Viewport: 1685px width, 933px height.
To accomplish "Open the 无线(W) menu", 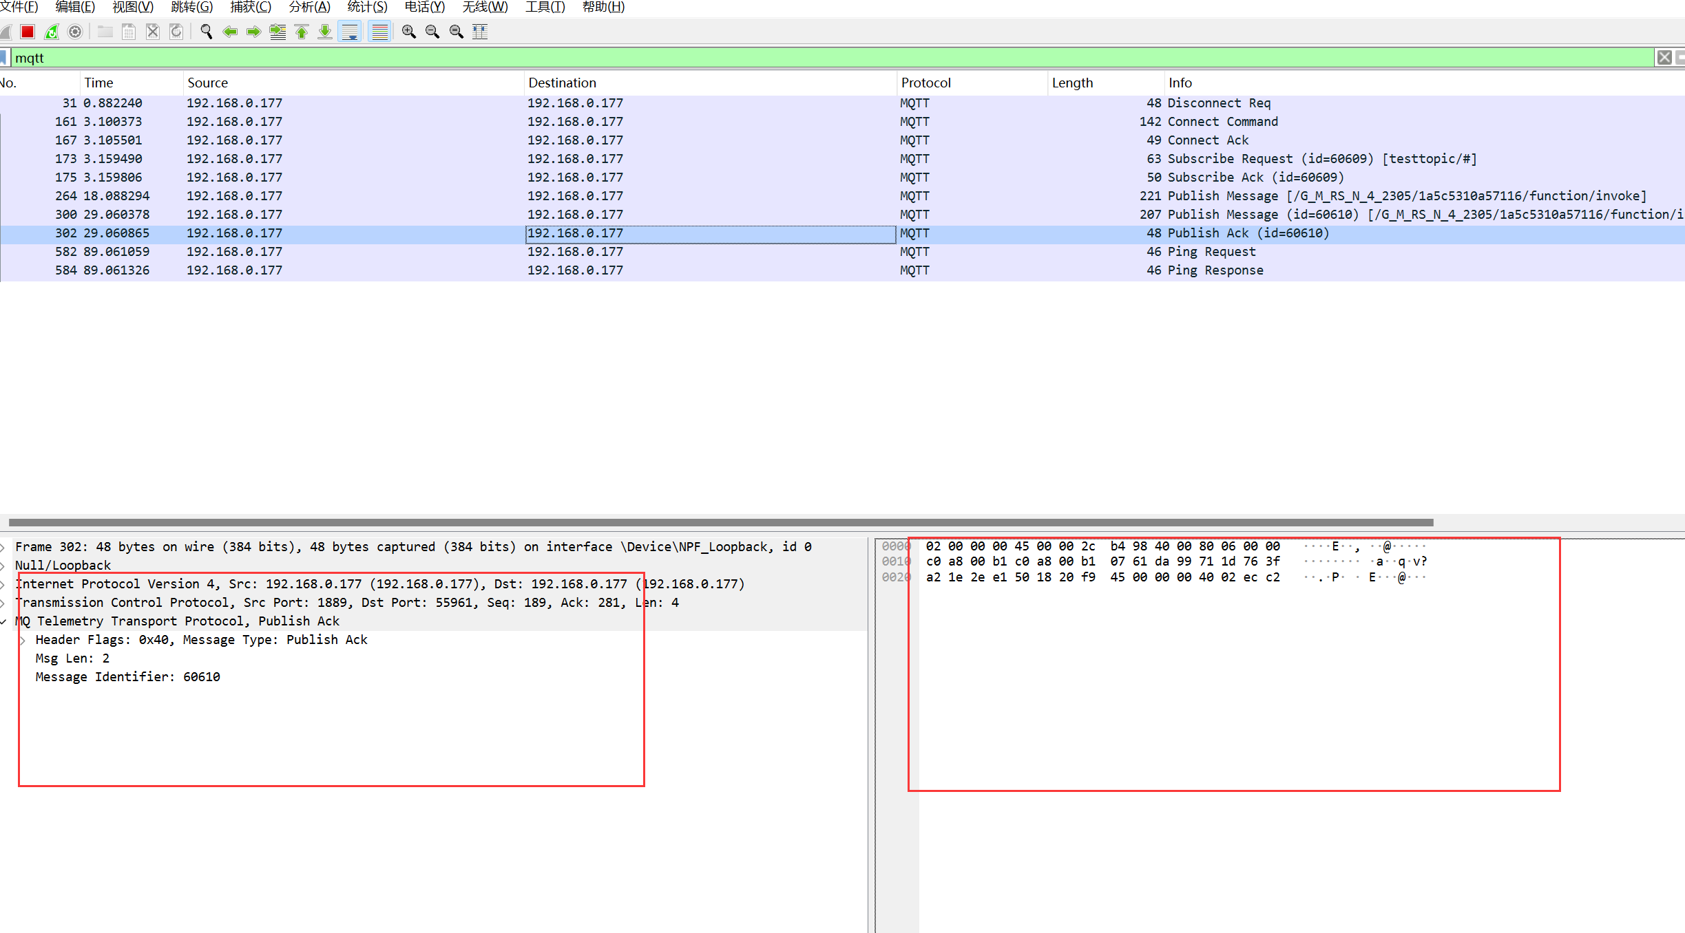I will click(x=485, y=7).
